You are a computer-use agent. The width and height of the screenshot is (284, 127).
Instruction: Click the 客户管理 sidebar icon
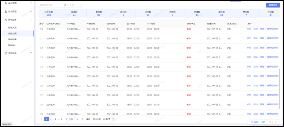click(x=6, y=3)
